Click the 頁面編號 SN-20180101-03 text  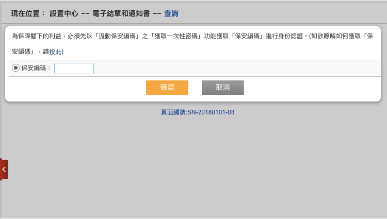[198, 112]
